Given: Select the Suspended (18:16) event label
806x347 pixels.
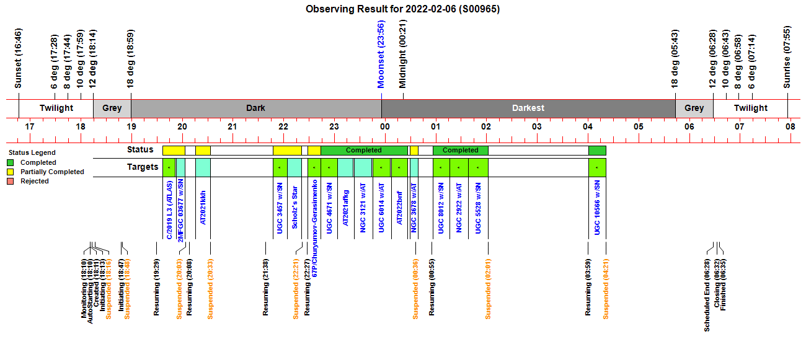Looking at the screenshot, I should coord(108,289).
